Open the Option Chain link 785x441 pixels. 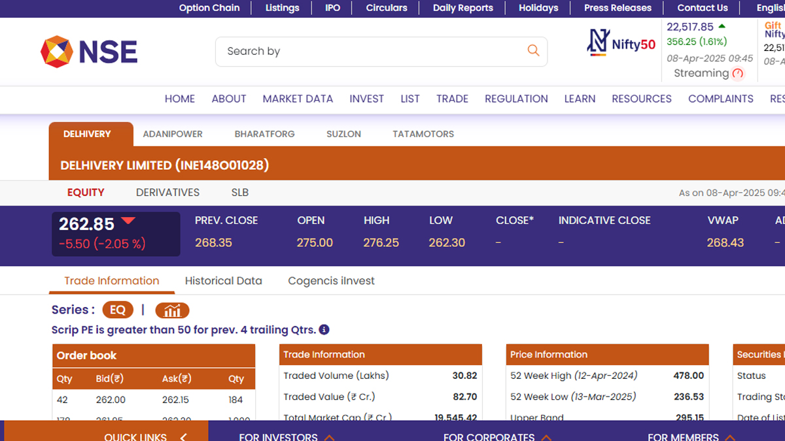click(209, 8)
